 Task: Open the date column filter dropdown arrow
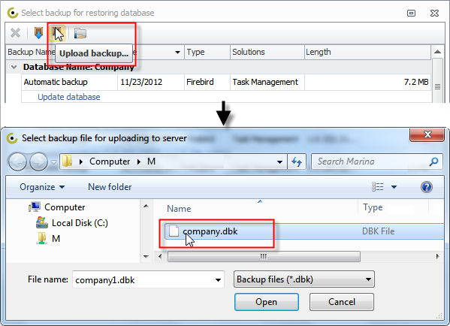pos(177,53)
